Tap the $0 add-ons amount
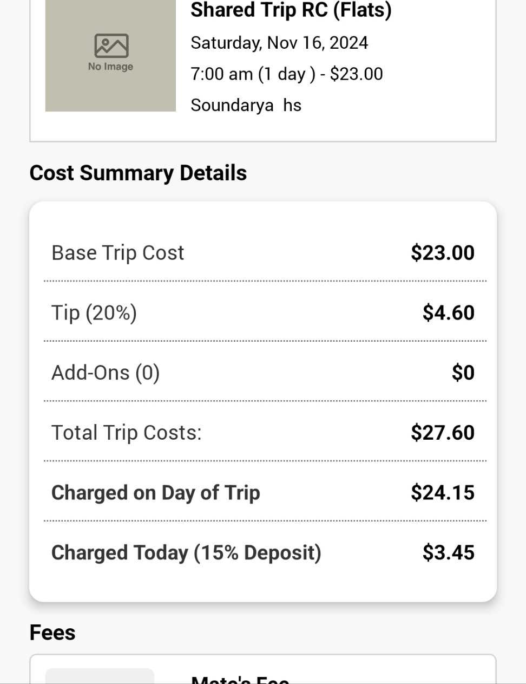The height and width of the screenshot is (684, 526). point(463,373)
